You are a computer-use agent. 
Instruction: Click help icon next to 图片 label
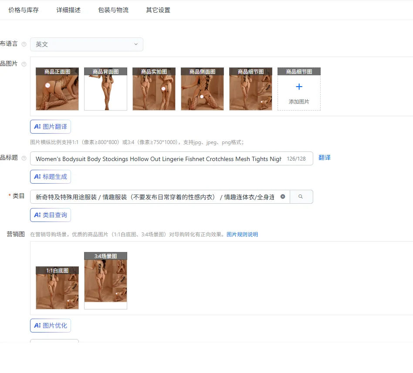(x=24, y=64)
